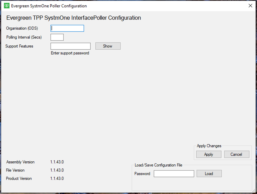This screenshot has width=257, height=194.
Task: Click the Support Features password field
Action: pyautogui.click(x=71, y=46)
